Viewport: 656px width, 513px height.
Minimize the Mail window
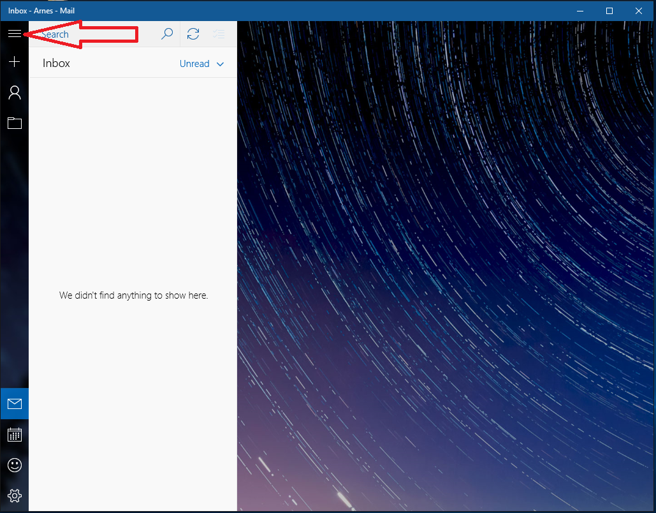[x=580, y=11]
